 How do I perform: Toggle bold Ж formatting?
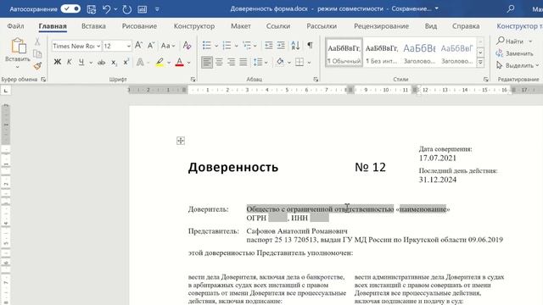tap(58, 62)
